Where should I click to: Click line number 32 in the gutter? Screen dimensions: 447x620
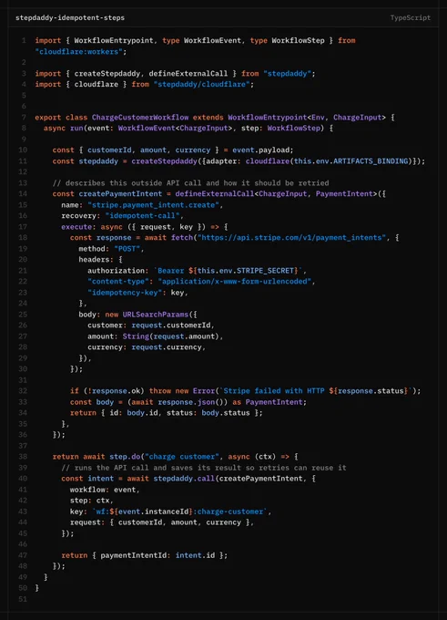point(23,391)
